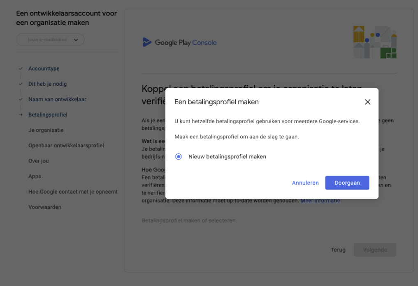Select the Voorwaarden step

coord(44,207)
